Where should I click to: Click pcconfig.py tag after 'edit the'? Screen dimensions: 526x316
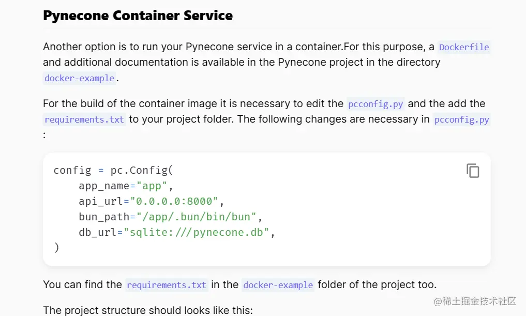(375, 104)
